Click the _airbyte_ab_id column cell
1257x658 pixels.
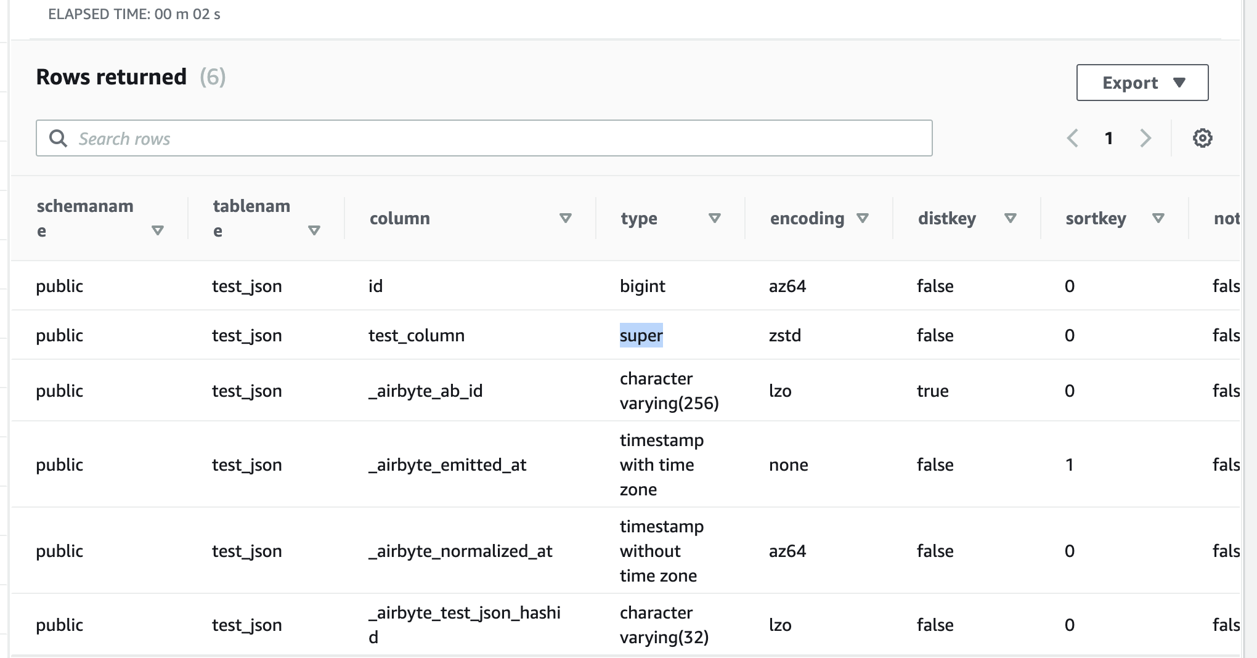tap(425, 391)
